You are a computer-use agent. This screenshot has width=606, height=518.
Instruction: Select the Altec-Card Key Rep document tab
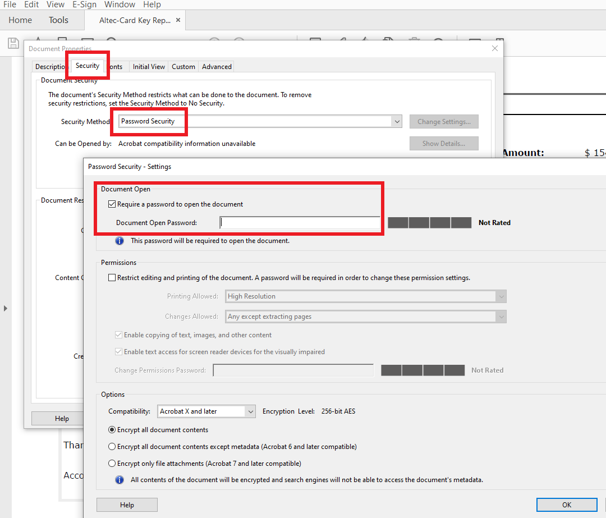coord(135,20)
